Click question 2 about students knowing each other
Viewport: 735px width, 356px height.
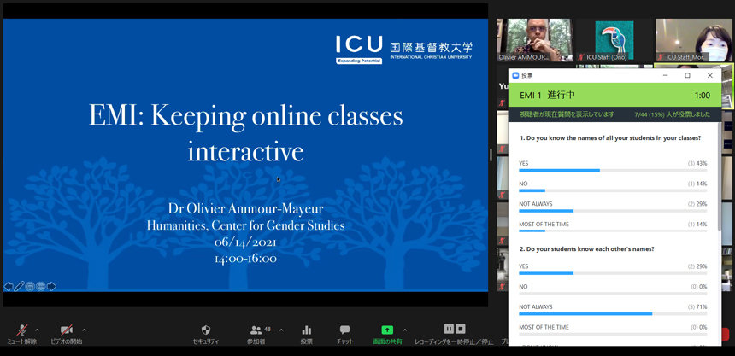587,249
